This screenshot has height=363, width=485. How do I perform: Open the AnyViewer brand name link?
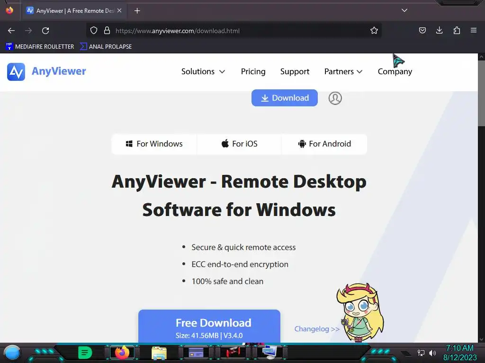59,71
